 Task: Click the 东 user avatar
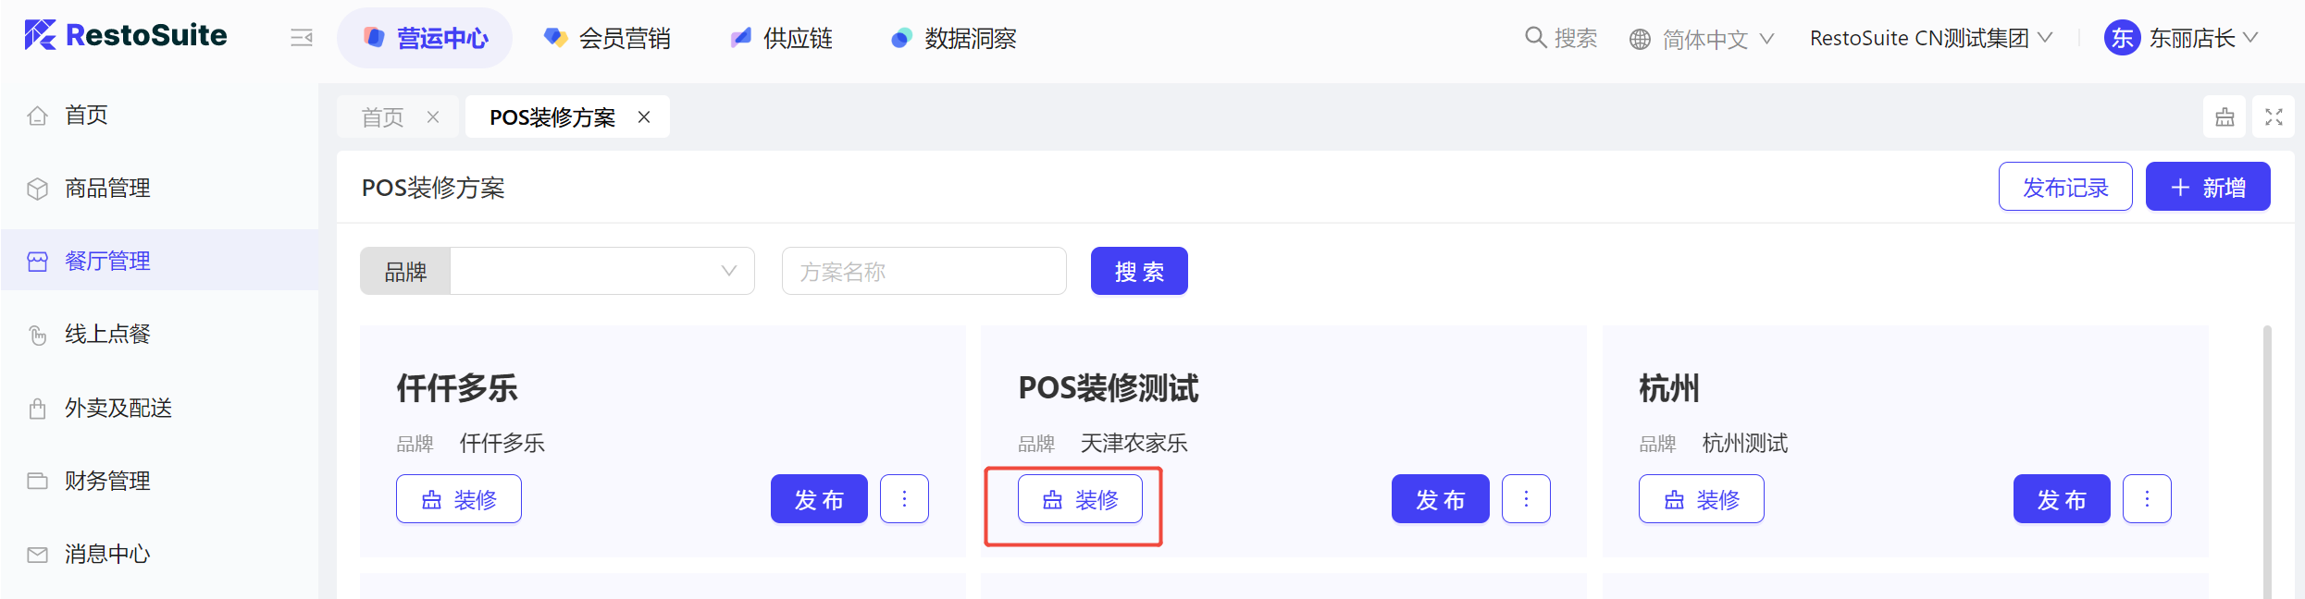point(2122,38)
